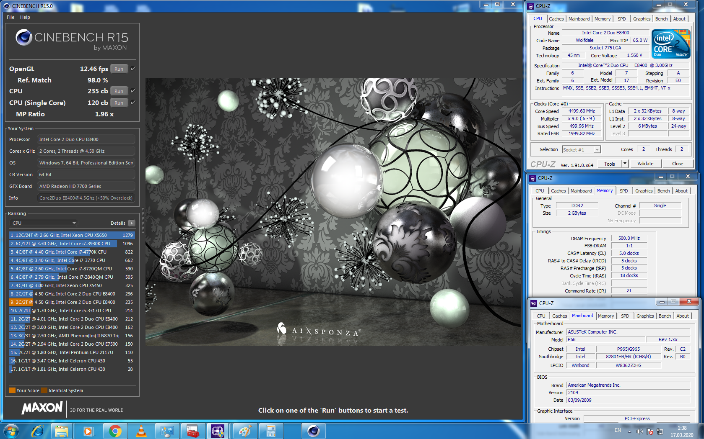The width and height of the screenshot is (704, 439).
Task: Click the Info field with Core2Duo overclock text
Action: point(86,198)
